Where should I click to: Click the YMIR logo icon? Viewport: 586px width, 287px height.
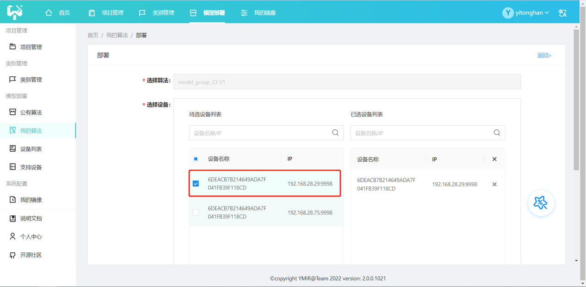point(15,12)
